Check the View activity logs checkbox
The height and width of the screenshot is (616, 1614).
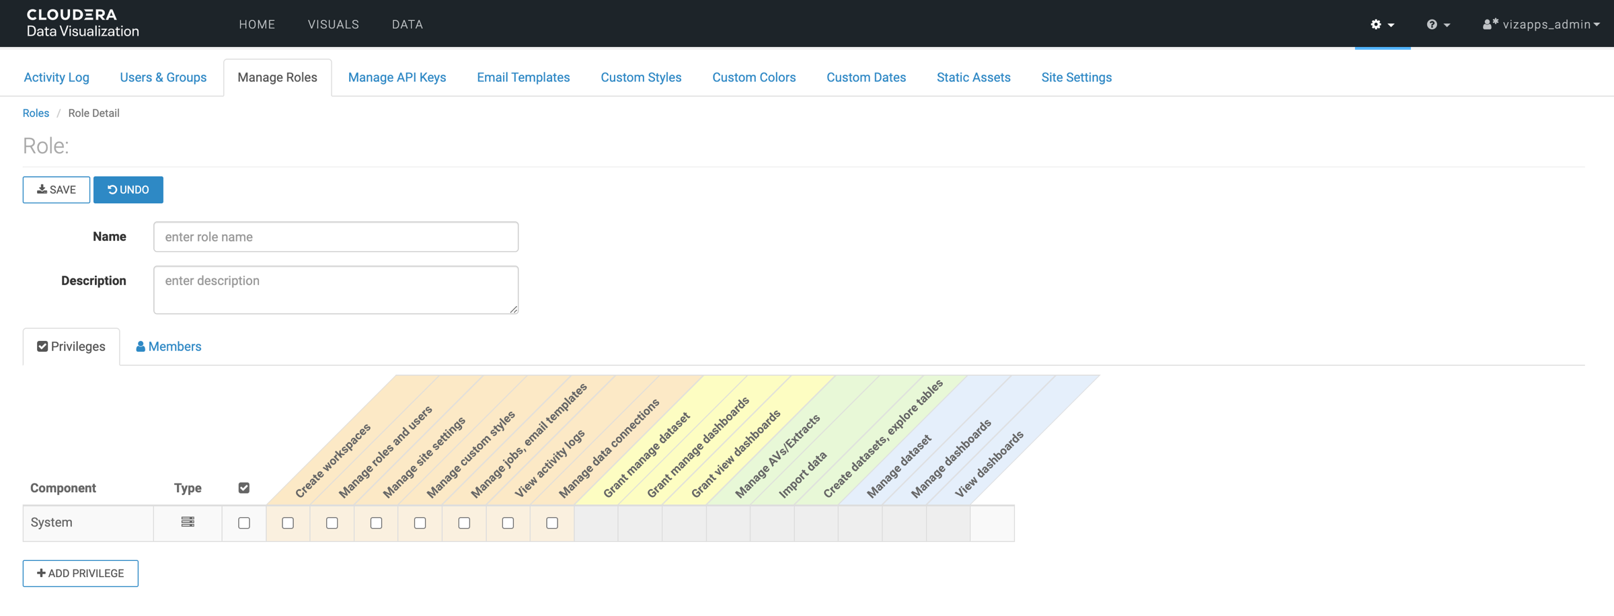pos(508,523)
